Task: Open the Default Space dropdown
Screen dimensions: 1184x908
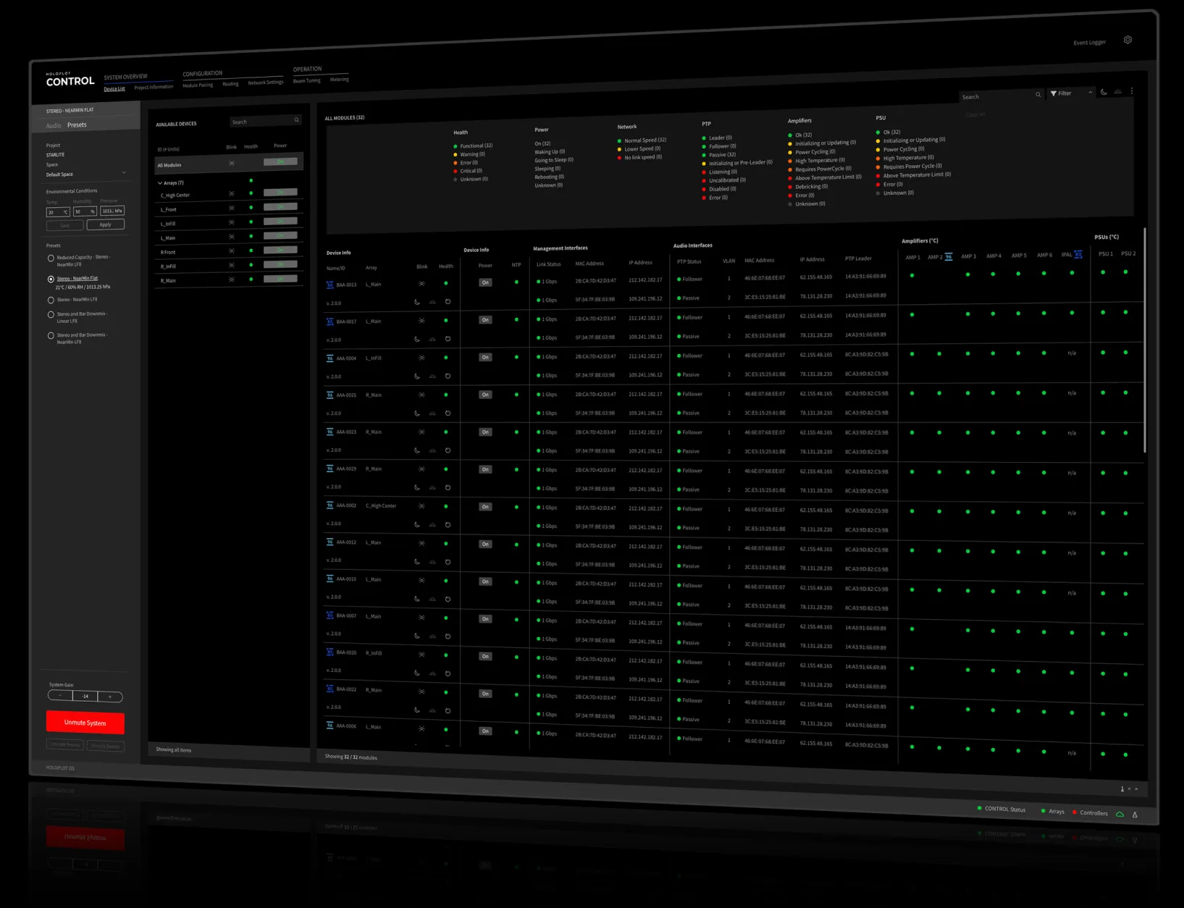Action: [x=86, y=174]
